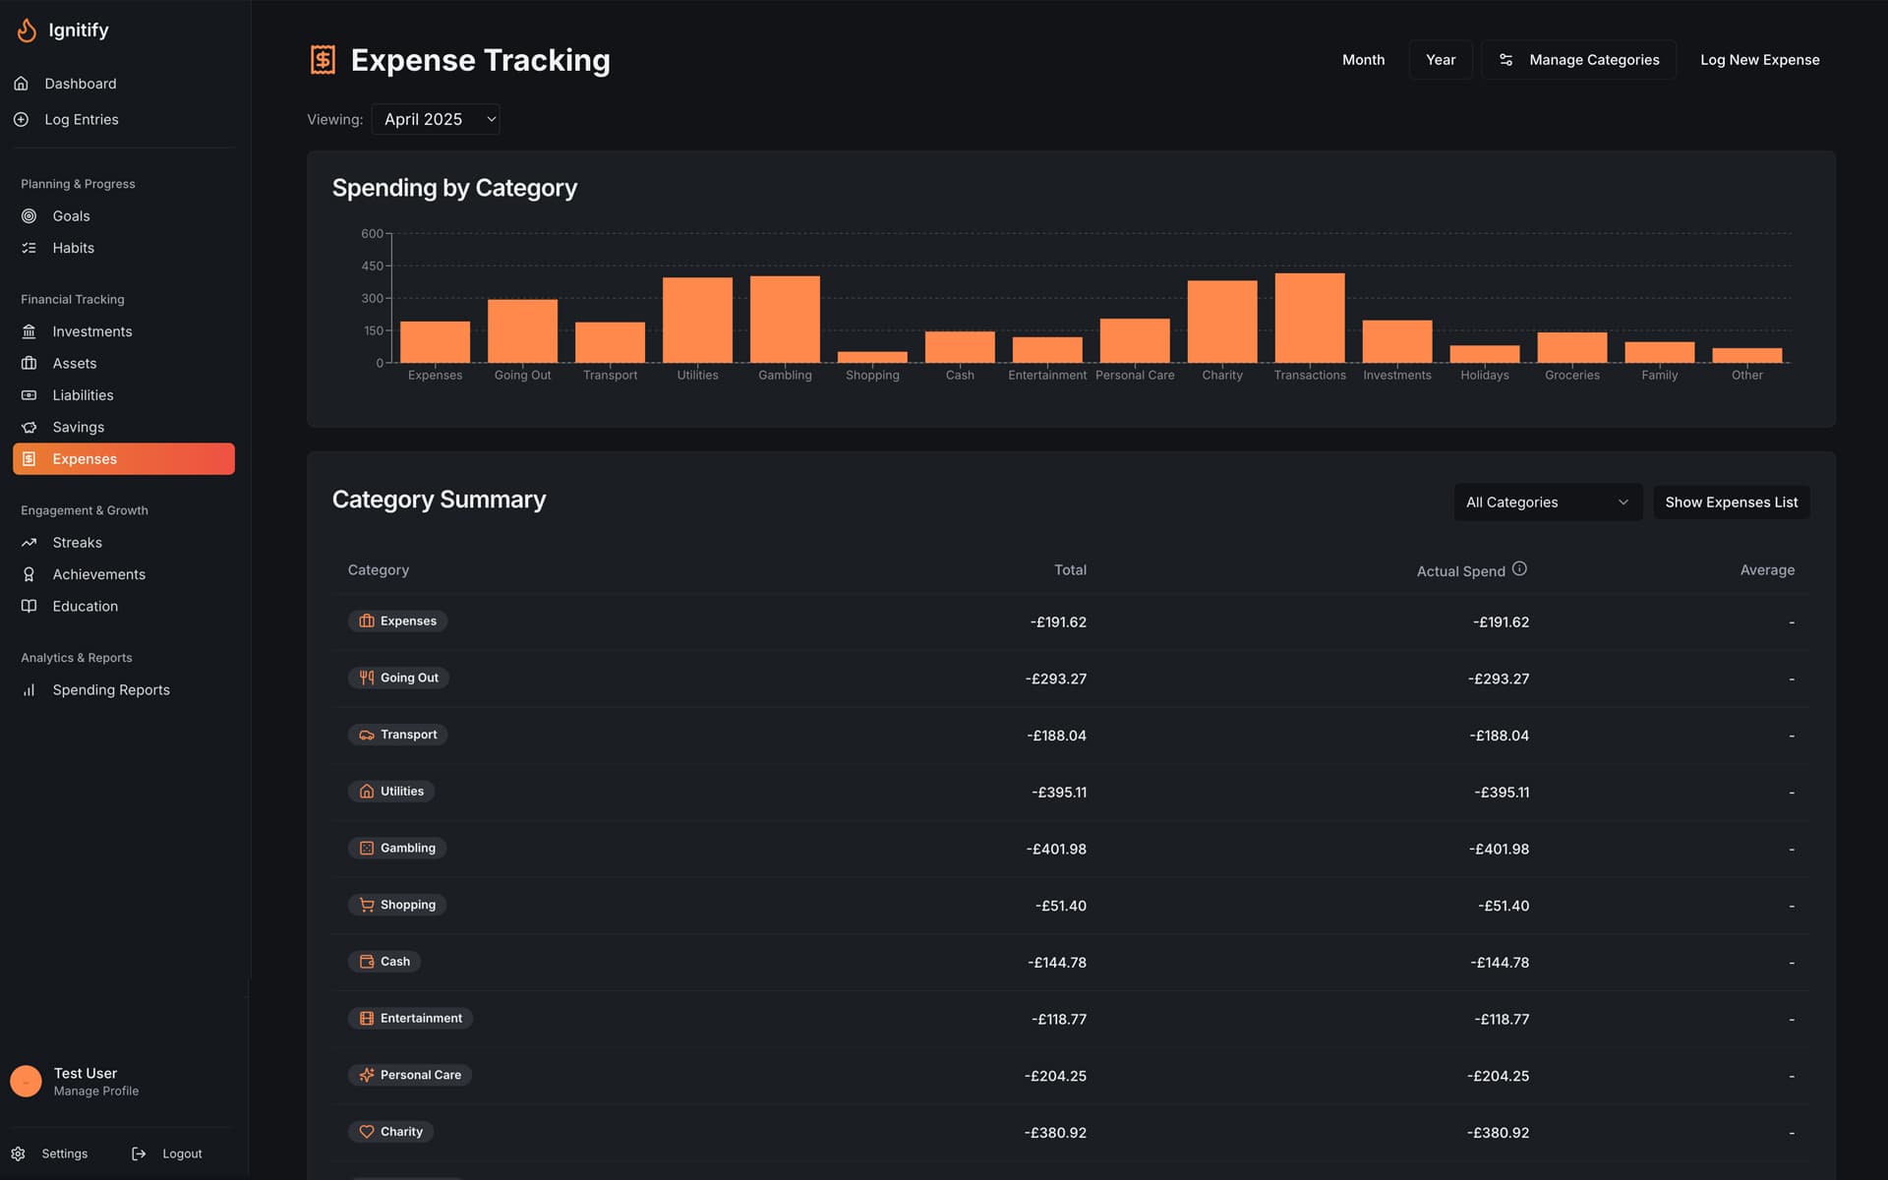Switch to Year view toggle
Viewport: 1888px width, 1180px height.
click(1440, 60)
